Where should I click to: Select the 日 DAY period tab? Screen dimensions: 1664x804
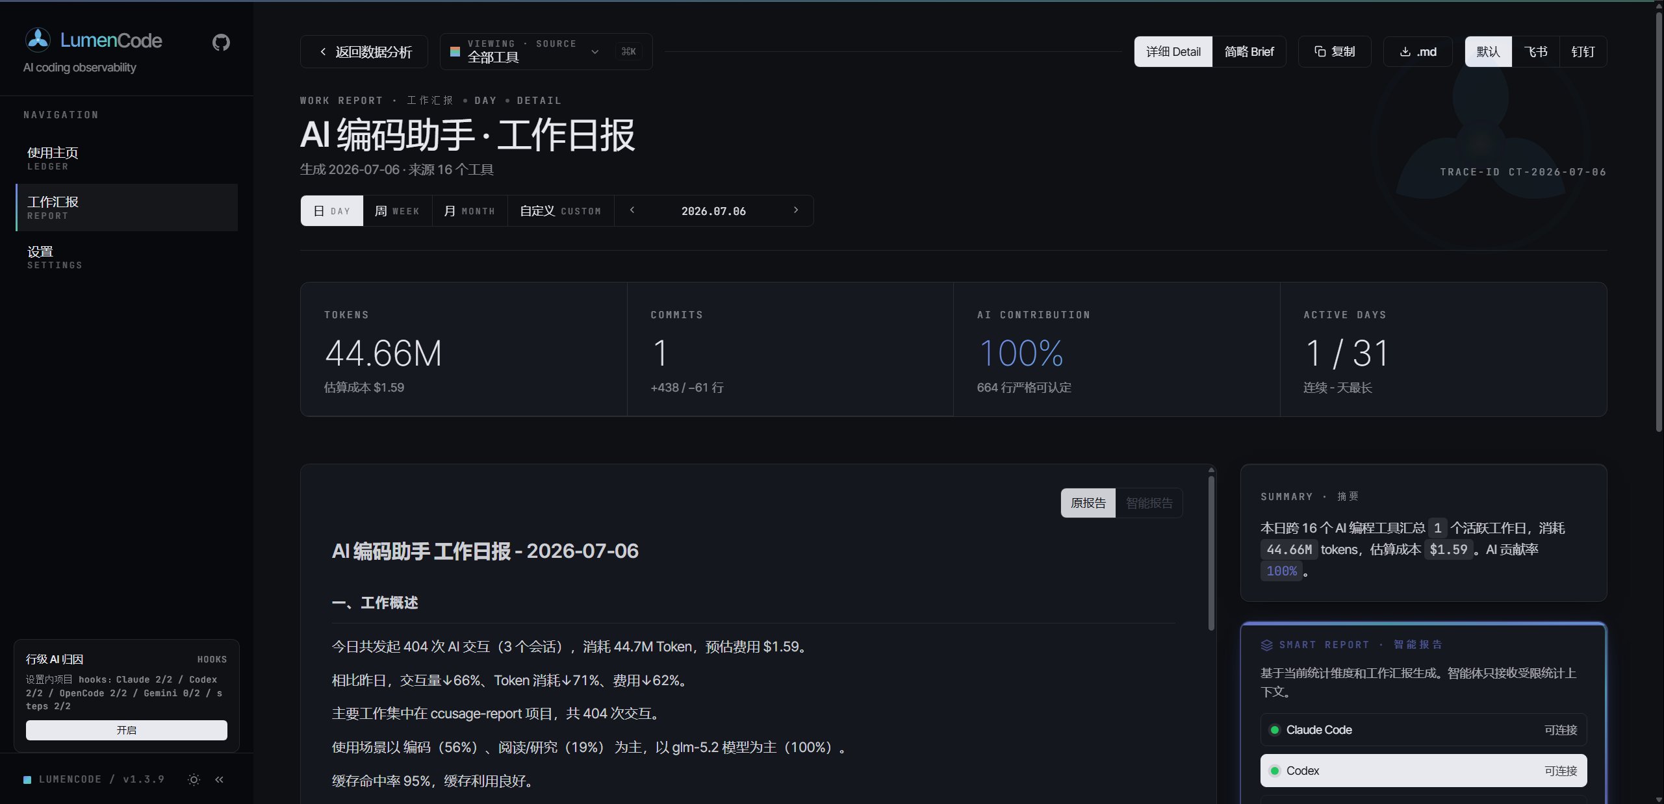click(x=332, y=210)
